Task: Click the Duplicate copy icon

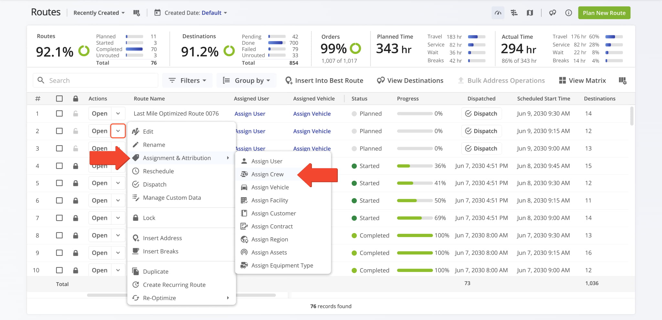Action: [x=136, y=271]
